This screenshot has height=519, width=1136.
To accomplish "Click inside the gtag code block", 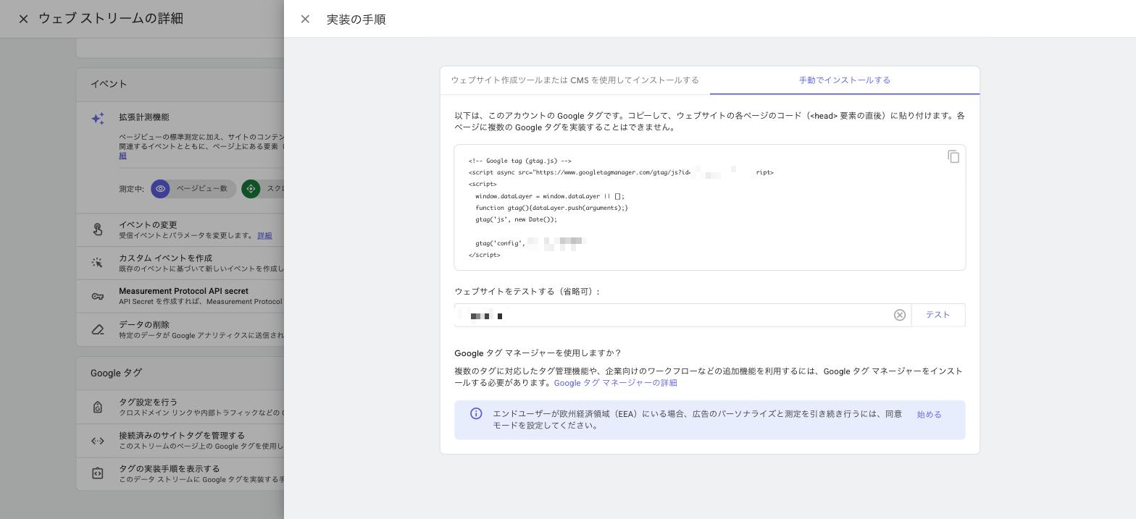I will 709,208.
